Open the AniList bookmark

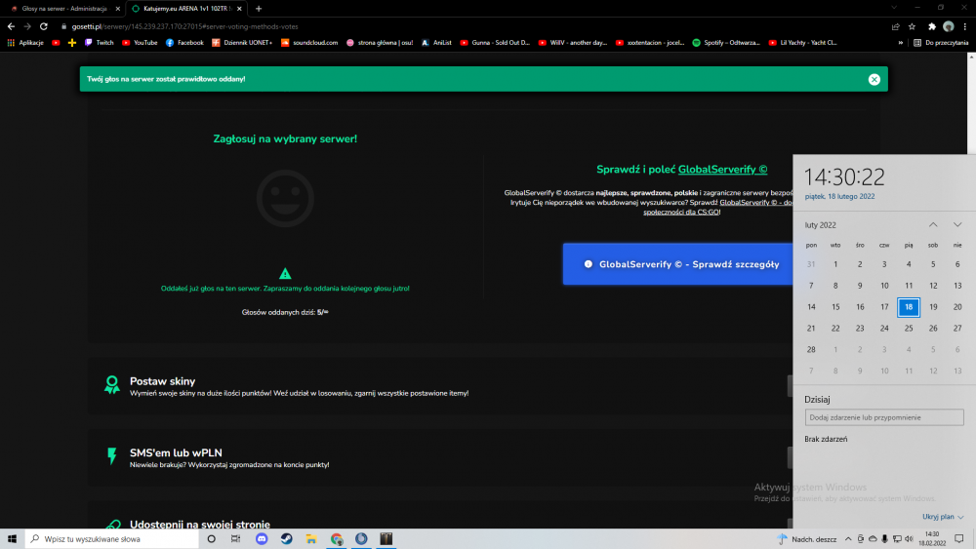pyautogui.click(x=436, y=43)
